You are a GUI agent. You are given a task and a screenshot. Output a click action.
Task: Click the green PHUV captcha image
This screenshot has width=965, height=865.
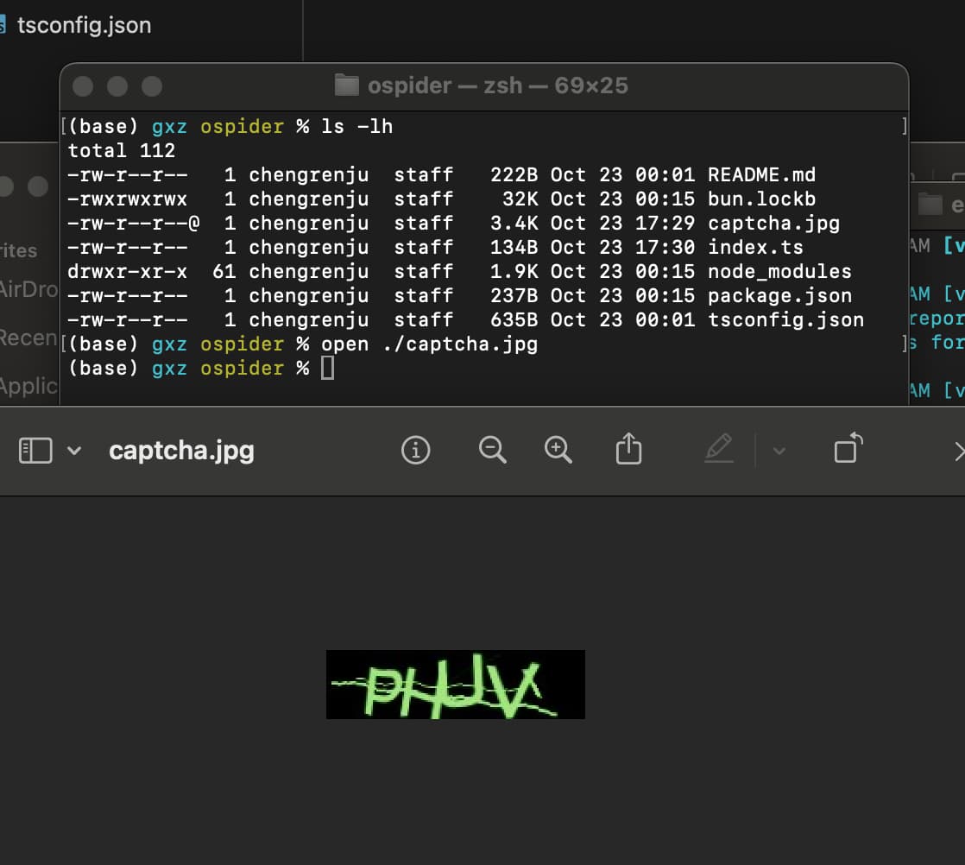coord(455,685)
